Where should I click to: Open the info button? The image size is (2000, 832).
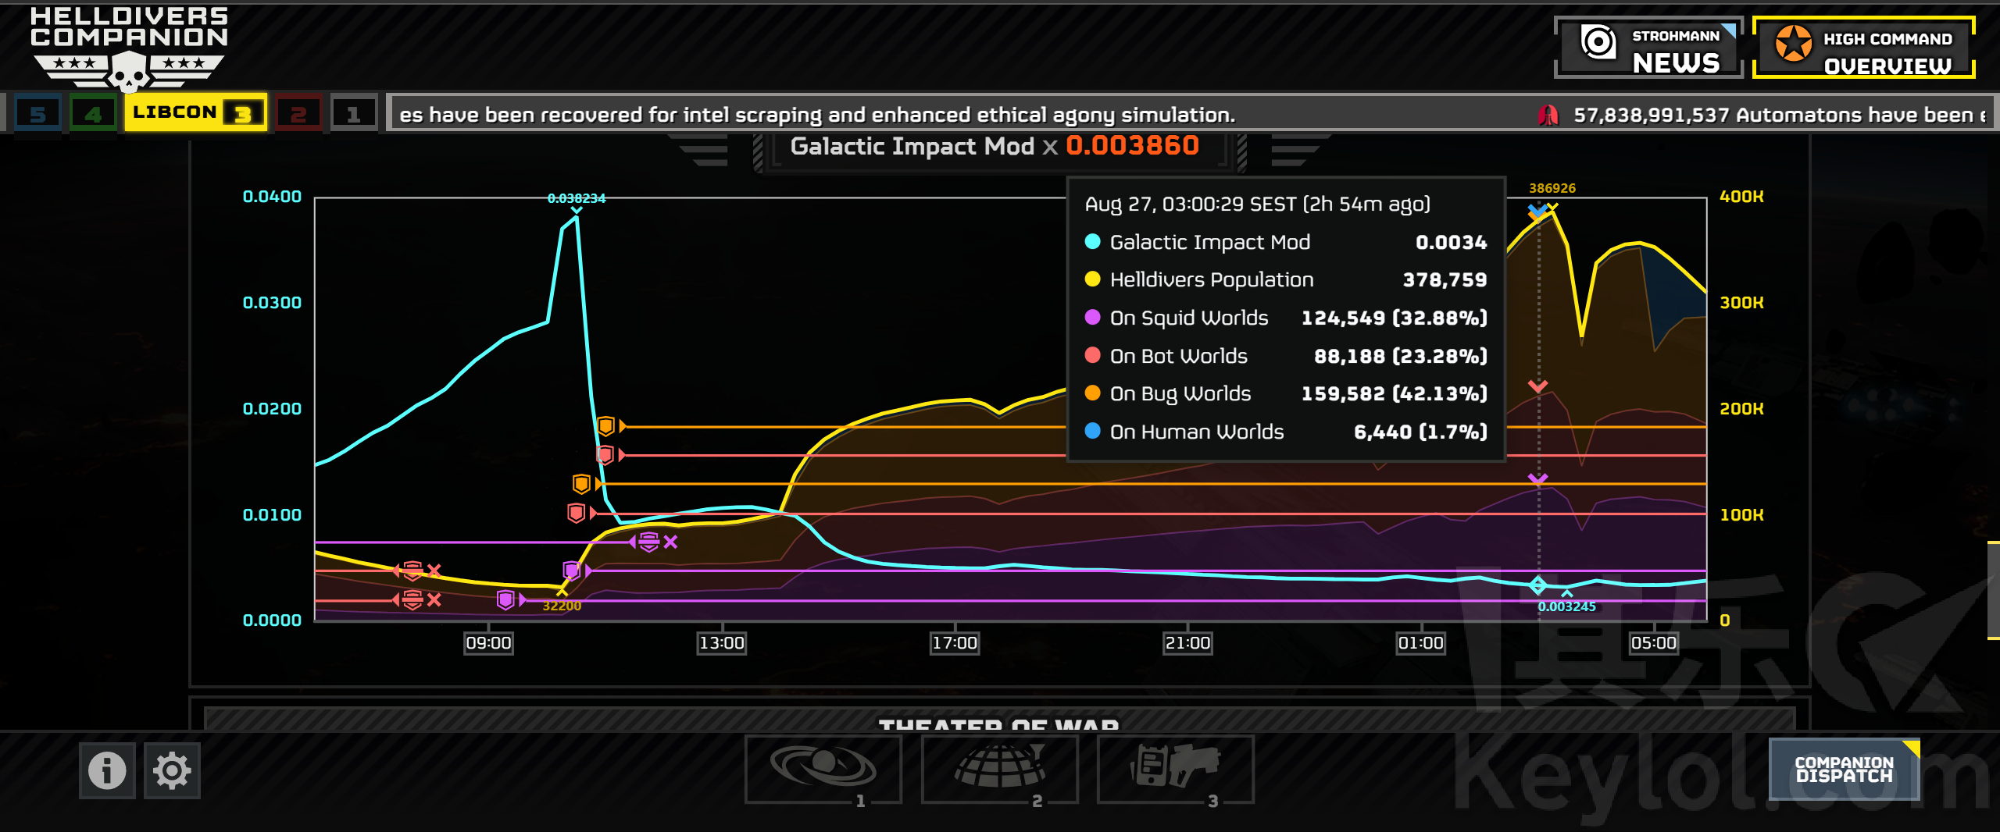[x=107, y=770]
